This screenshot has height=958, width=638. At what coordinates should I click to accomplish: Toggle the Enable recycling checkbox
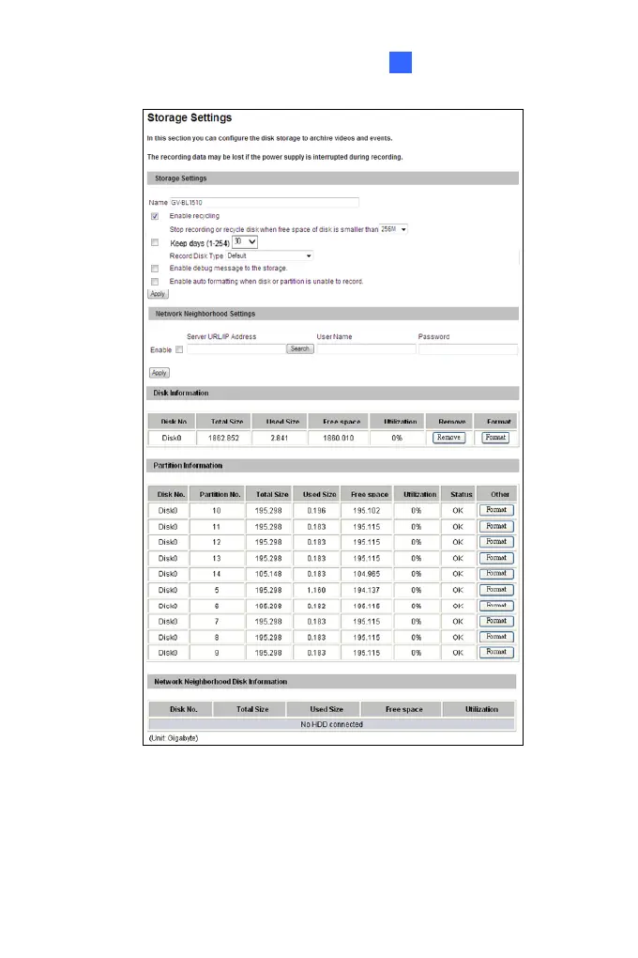click(155, 216)
